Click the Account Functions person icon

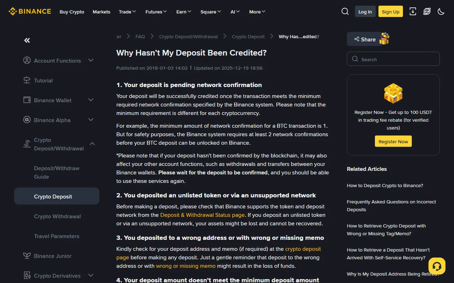(x=27, y=60)
